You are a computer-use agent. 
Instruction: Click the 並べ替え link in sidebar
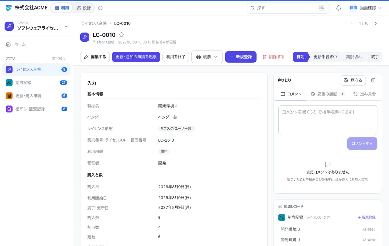pyautogui.click(x=59, y=58)
